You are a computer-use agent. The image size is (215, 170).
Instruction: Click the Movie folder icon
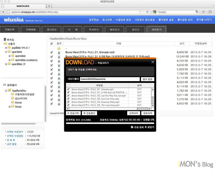coord(13,102)
